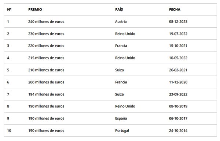Click the Suiza cell in row 5
Image resolution: width=220 pixels, height=141 pixels.
(x=120, y=70)
